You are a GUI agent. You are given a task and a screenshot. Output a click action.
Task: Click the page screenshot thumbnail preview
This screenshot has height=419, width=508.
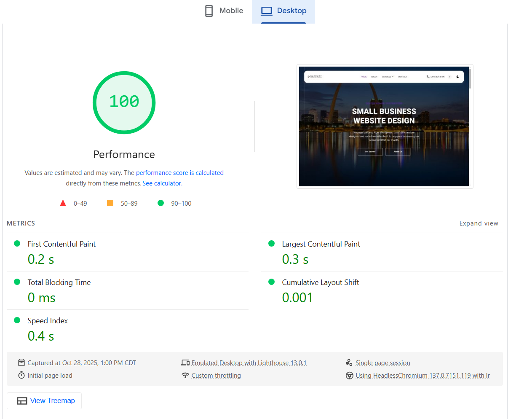pyautogui.click(x=385, y=126)
